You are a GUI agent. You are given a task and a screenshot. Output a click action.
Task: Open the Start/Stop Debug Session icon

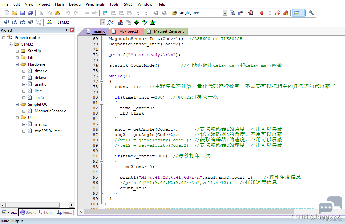point(251,13)
